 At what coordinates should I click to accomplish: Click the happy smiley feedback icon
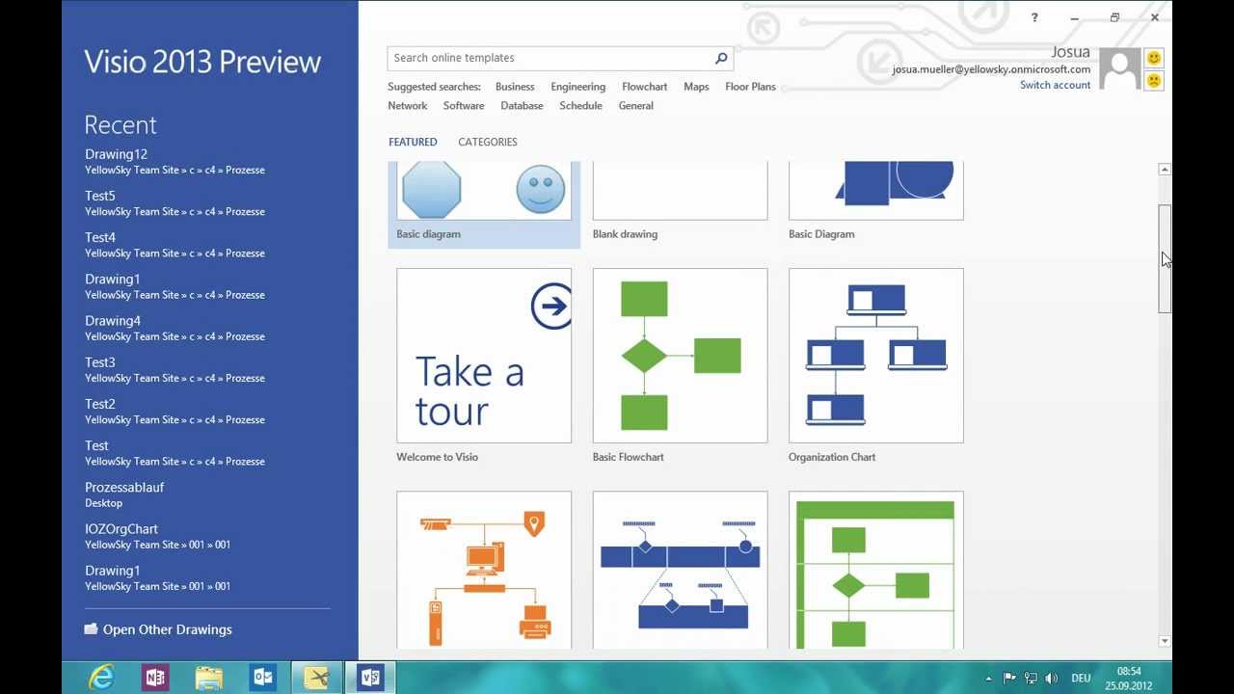pos(1154,59)
